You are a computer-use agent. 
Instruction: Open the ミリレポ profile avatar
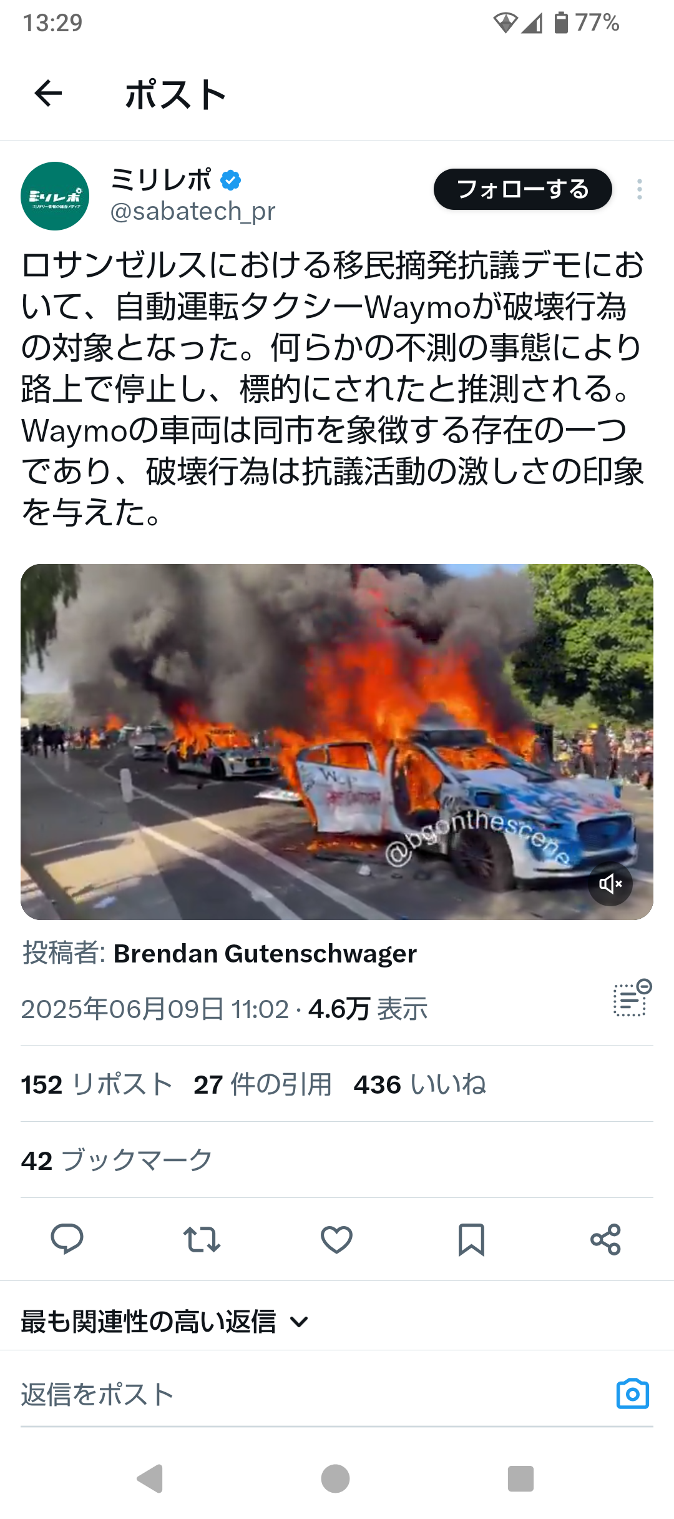pyautogui.click(x=55, y=196)
